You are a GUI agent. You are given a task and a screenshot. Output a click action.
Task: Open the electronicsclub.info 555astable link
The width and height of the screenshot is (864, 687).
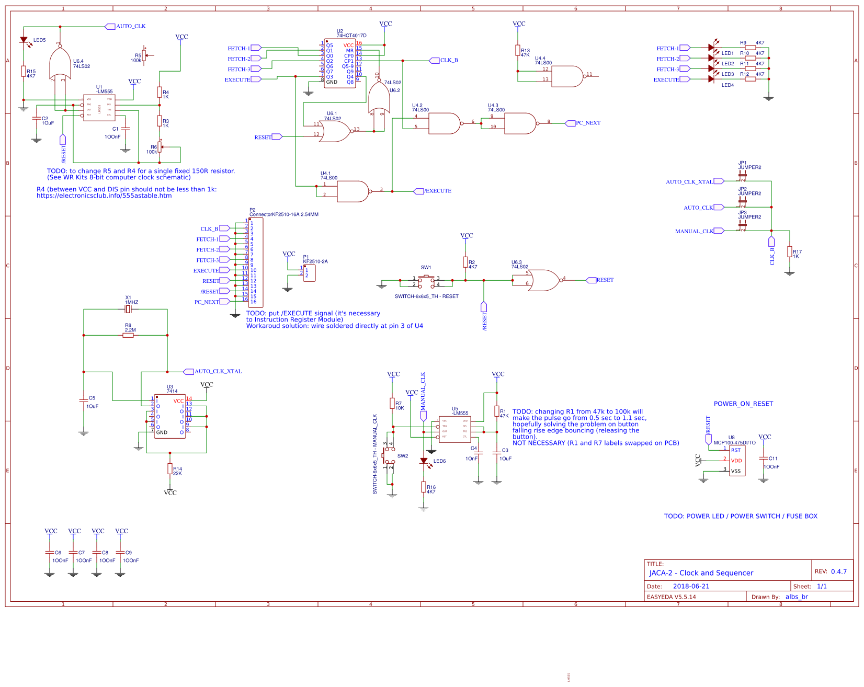click(x=104, y=195)
